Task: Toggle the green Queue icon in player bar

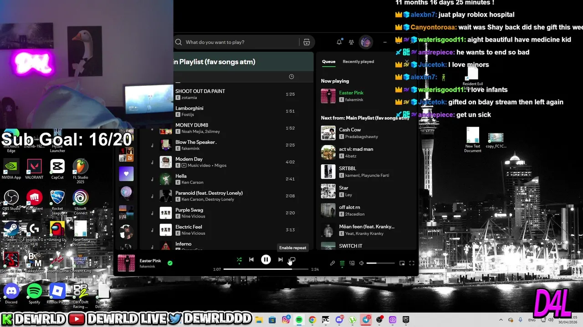Action: pos(342,263)
